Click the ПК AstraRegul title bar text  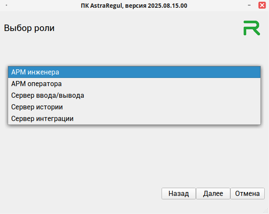tap(134, 5)
